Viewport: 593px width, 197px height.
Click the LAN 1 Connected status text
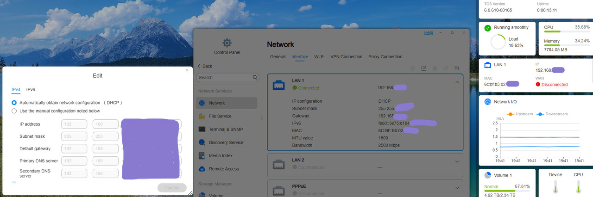click(309, 88)
